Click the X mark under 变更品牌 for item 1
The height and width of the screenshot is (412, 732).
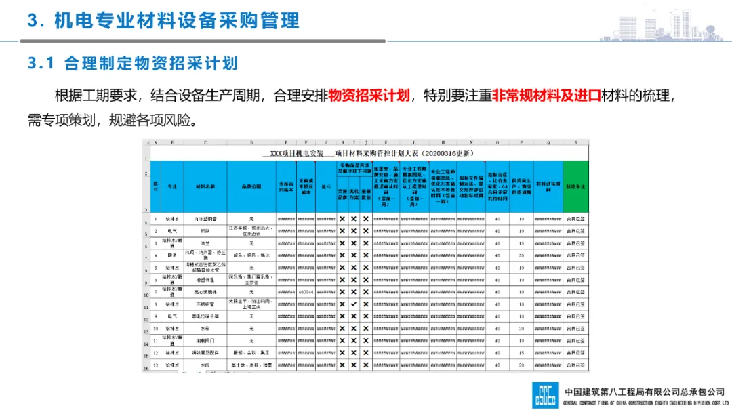pyautogui.click(x=342, y=219)
